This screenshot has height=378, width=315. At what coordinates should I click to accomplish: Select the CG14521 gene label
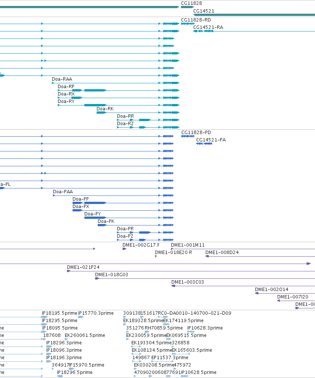click(204, 11)
